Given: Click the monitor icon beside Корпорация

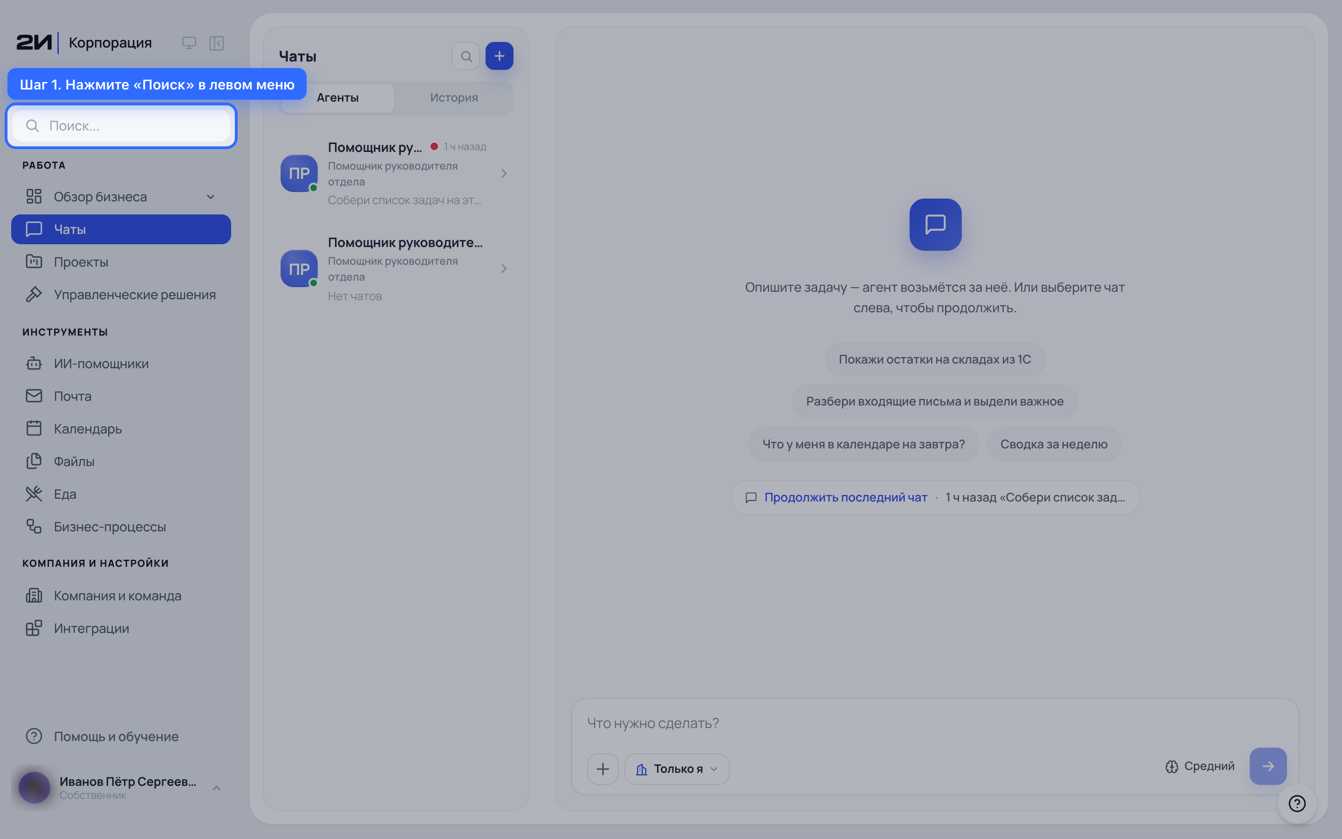Looking at the screenshot, I should tap(189, 43).
